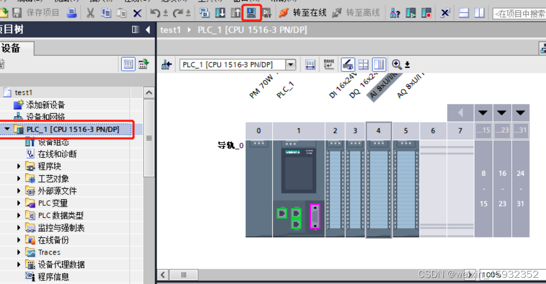Select the 外部源文件 tree item

click(x=57, y=191)
